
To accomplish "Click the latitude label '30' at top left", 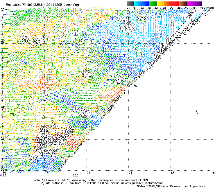I will pos(2,10).
